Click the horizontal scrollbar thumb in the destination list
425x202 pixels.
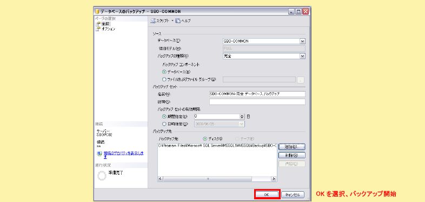tap(207, 179)
